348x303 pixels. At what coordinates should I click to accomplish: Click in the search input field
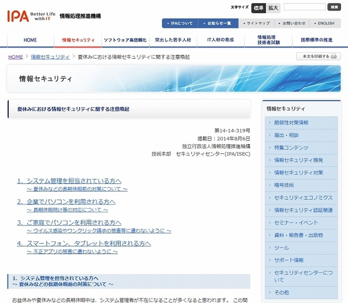(x=311, y=7)
